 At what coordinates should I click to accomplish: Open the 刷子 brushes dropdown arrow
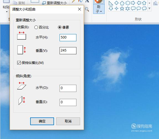pyautogui.click(x=101, y=11)
